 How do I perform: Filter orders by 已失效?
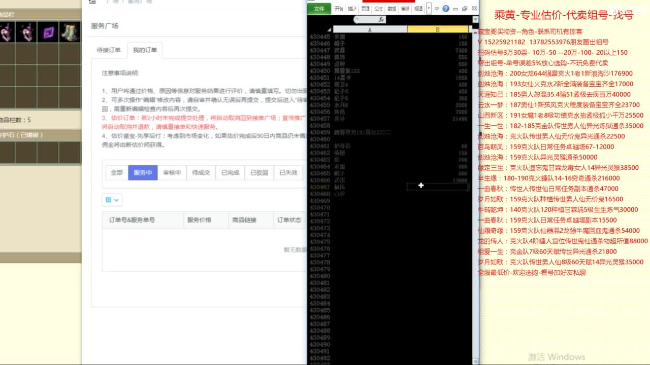(x=288, y=172)
